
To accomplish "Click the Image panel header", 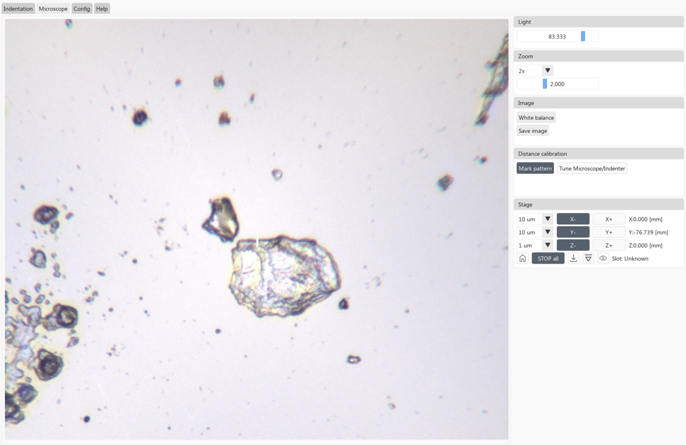I will pos(599,103).
